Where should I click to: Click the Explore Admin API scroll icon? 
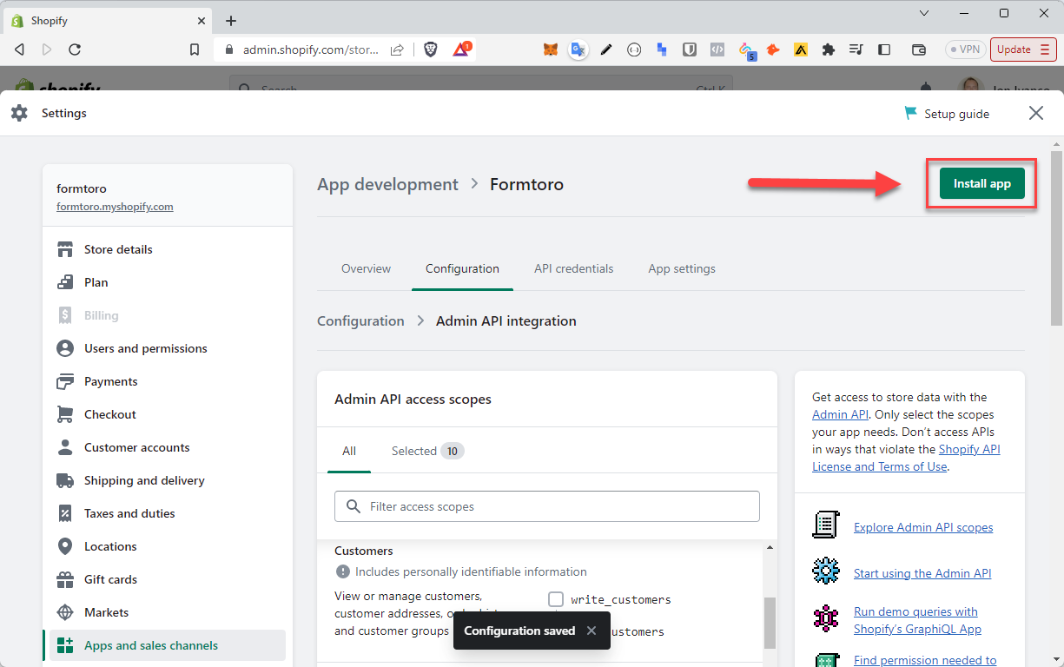click(826, 525)
